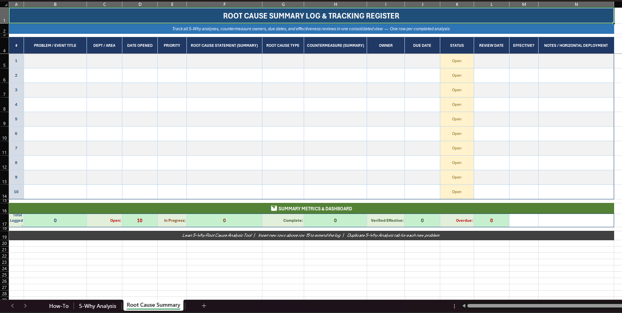Click the SUMMARY METRICS & DASHBOARD banner
Viewport: 622px width, 313px height.
tap(311, 208)
